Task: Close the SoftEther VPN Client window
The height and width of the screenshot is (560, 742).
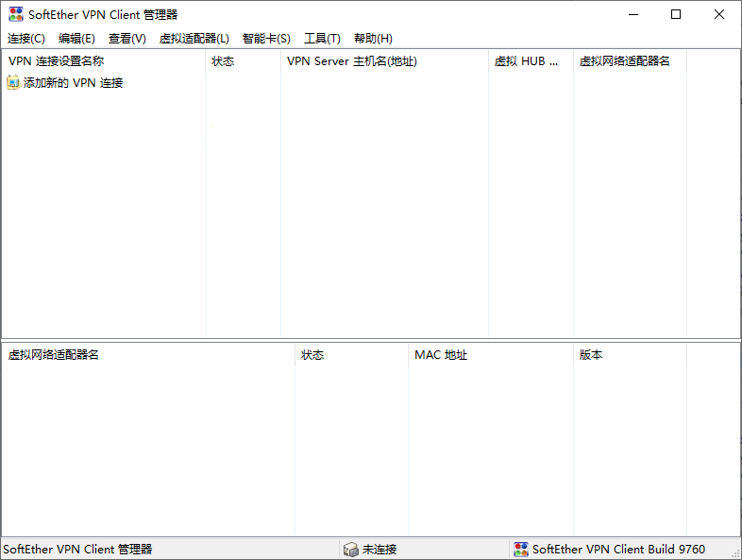Action: 718,15
